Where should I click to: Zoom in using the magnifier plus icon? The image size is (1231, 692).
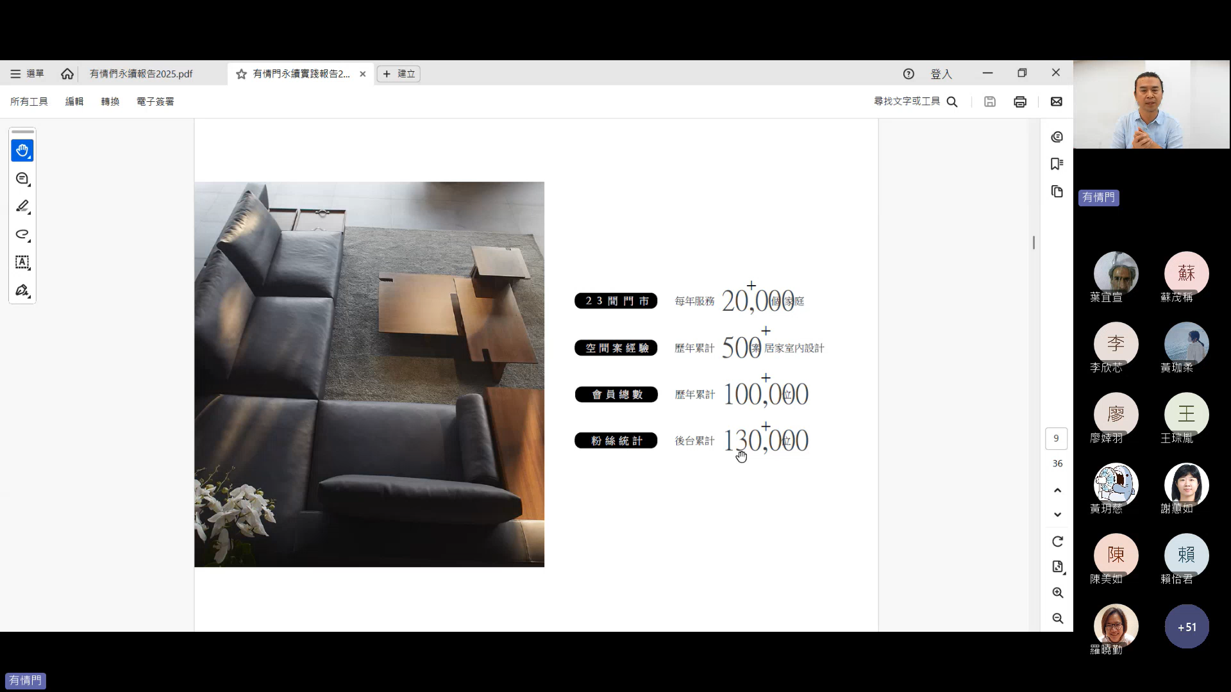click(x=1057, y=593)
